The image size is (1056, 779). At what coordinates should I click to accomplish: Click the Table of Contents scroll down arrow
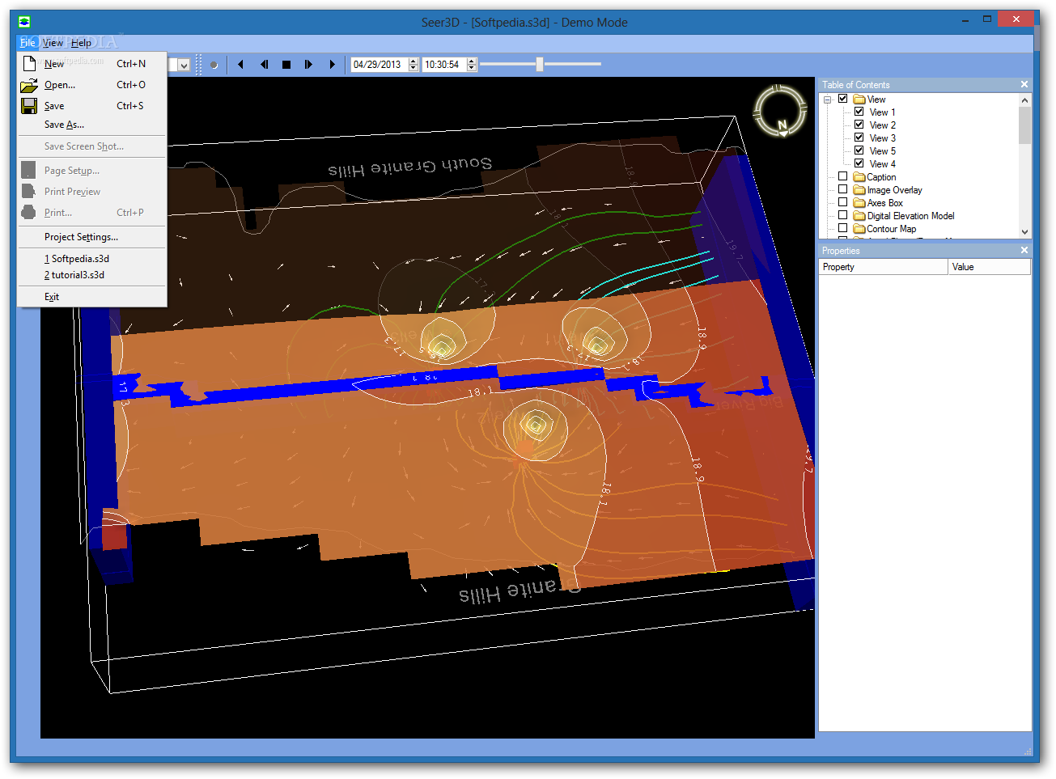pos(1024,231)
